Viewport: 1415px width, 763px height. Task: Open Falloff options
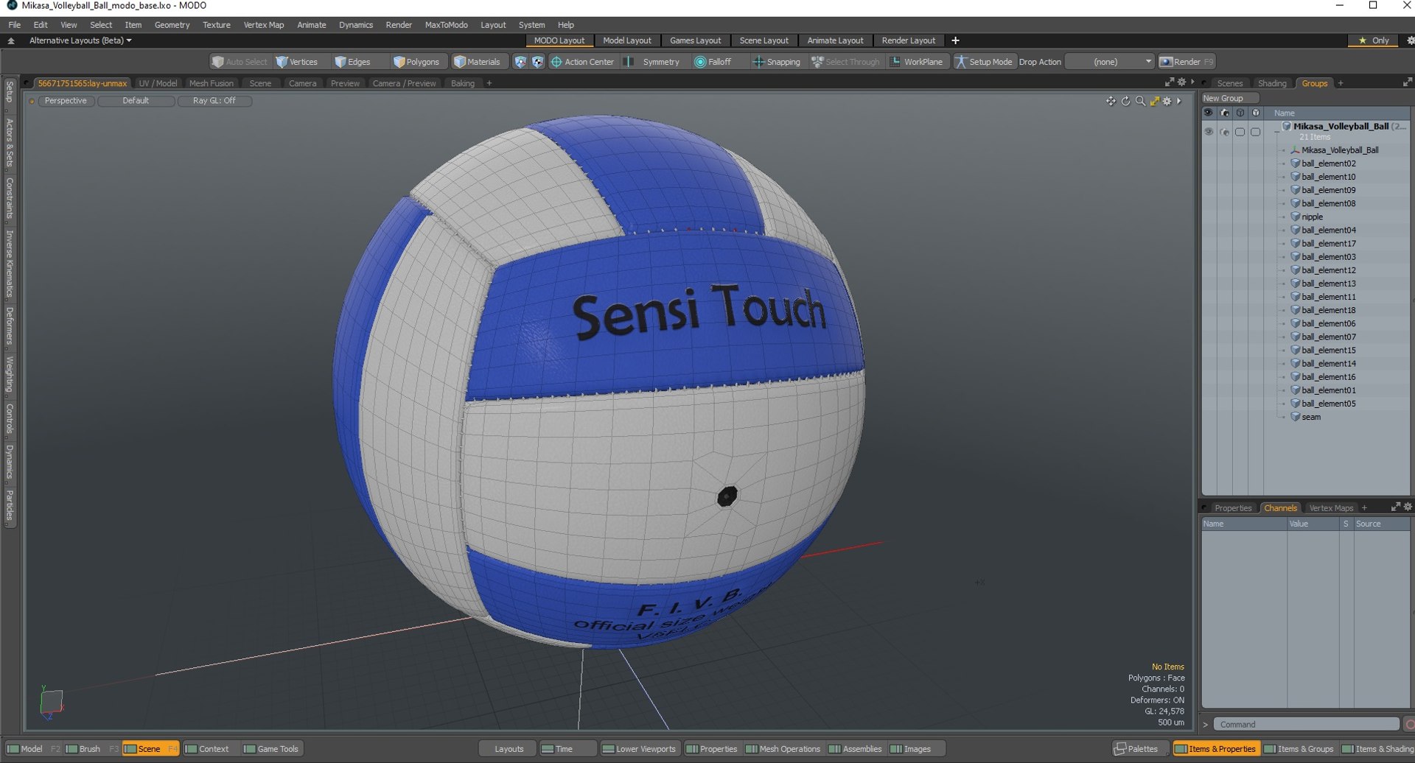pos(713,62)
